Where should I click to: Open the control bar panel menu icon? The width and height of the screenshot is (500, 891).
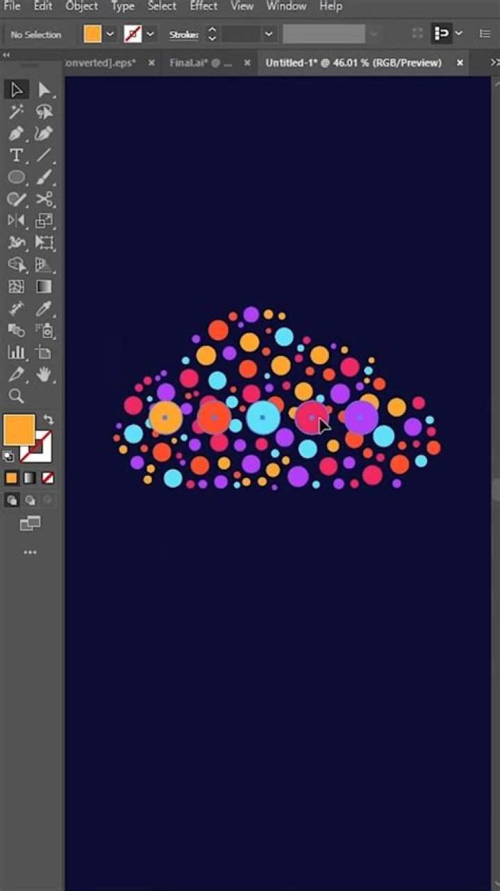pyautogui.click(x=485, y=33)
